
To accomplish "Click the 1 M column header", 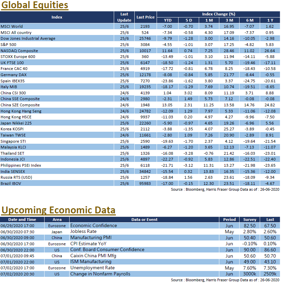I will [x=209, y=20].
